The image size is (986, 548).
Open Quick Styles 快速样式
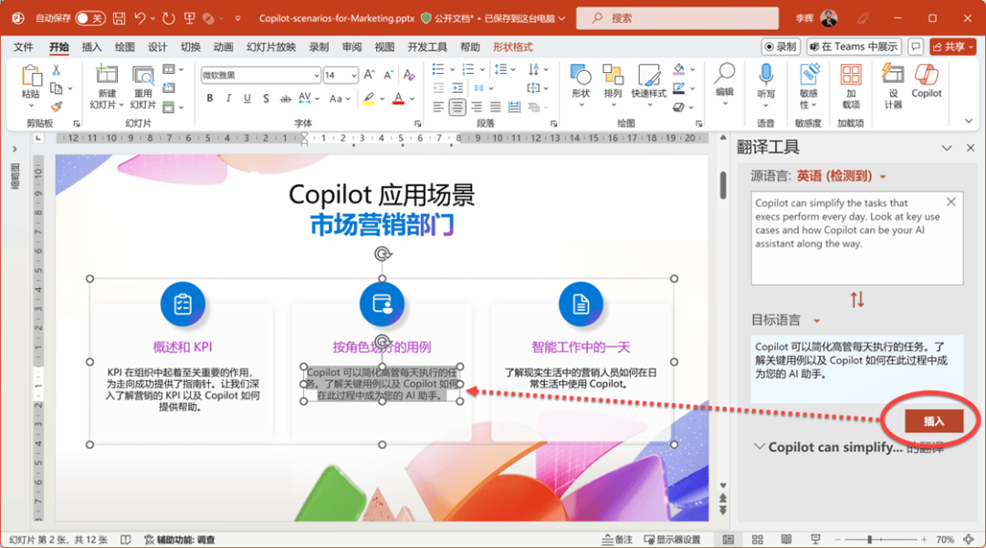648,86
